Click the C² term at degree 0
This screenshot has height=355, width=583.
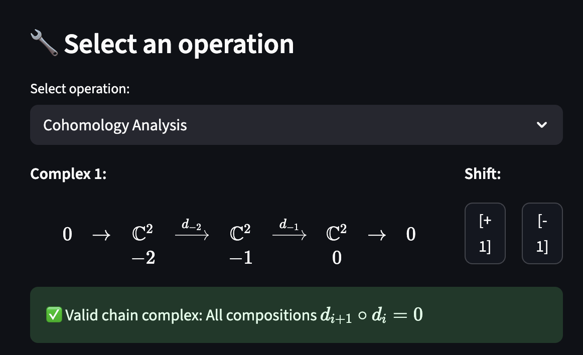click(x=336, y=233)
